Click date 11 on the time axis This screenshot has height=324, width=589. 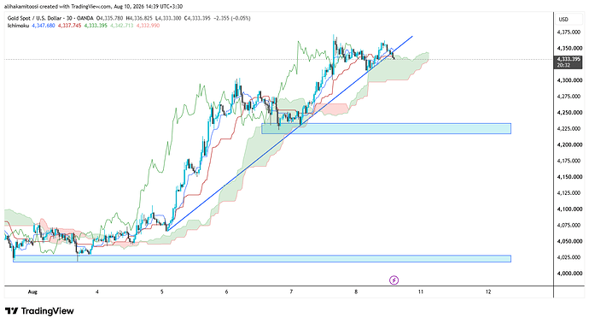[x=420, y=292]
